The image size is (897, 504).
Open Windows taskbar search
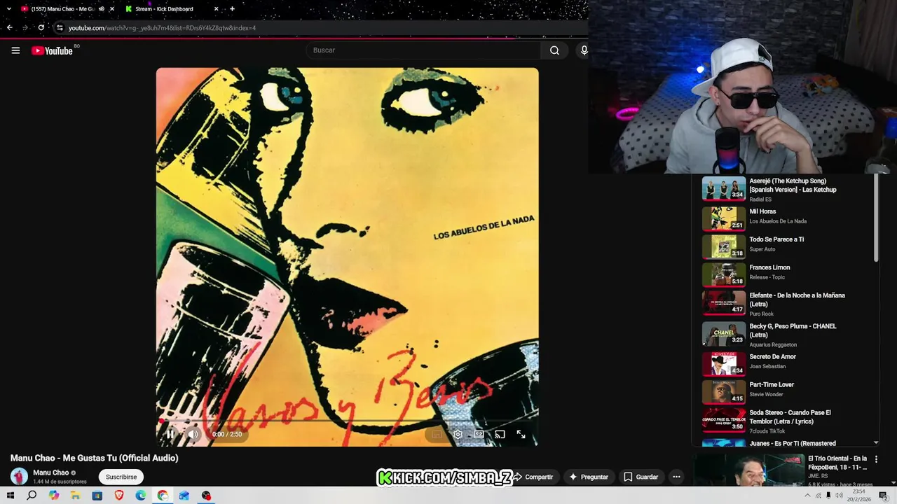32,496
